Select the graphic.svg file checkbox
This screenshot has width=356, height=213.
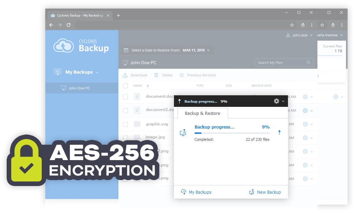coord(125,124)
